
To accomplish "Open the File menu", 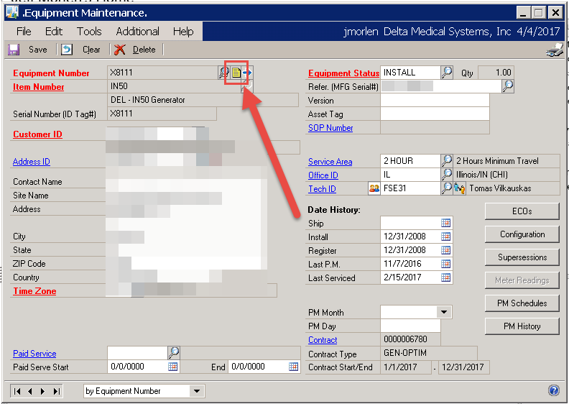I will [24, 32].
